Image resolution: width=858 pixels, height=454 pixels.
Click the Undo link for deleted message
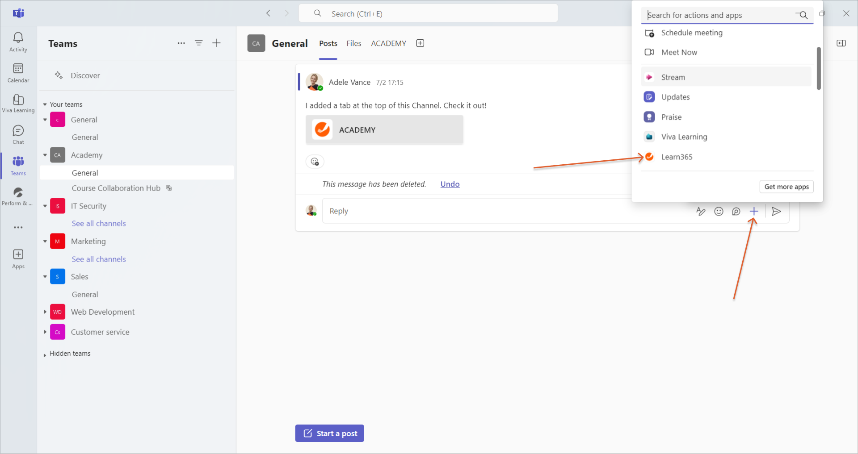(x=450, y=184)
